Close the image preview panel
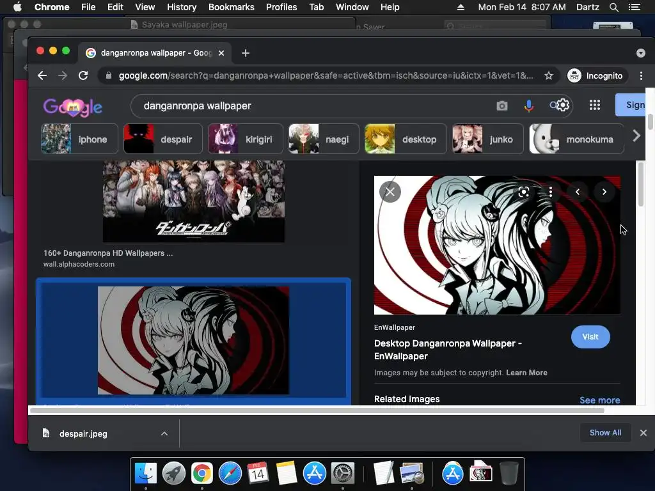Screen dimensions: 655x491 (390, 192)
